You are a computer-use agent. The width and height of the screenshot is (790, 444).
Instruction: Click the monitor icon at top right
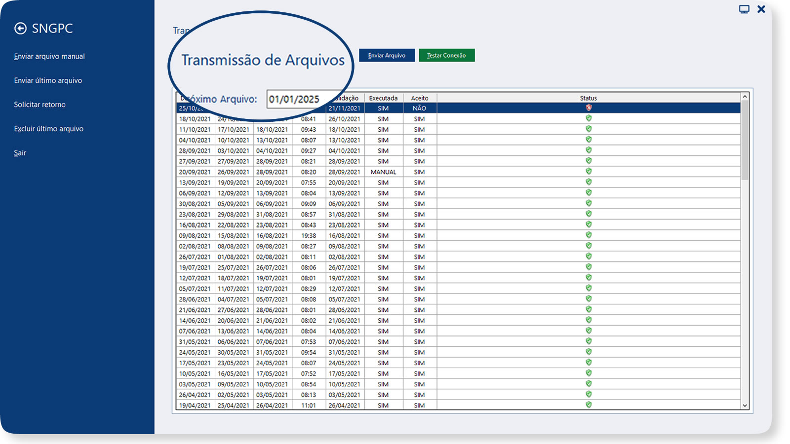tap(744, 9)
